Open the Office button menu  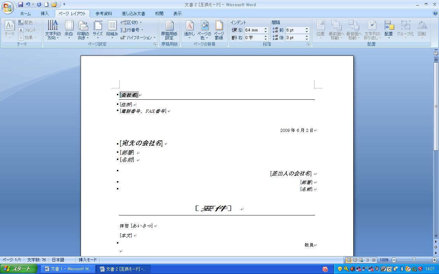[8, 7]
